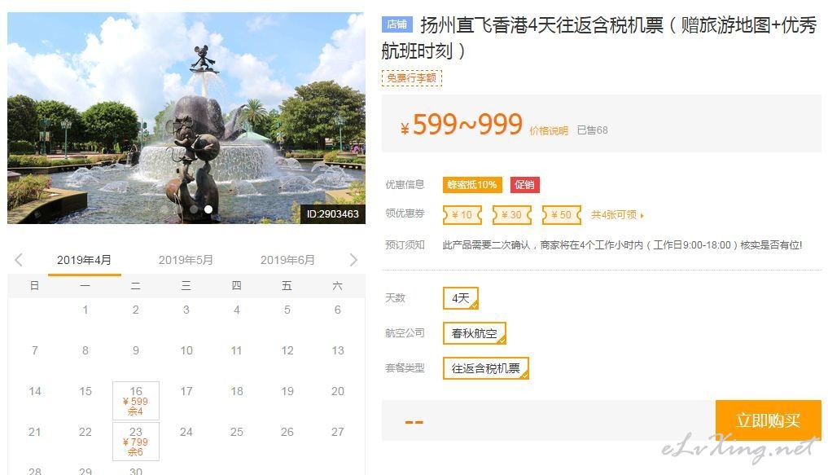This screenshot has height=475, width=828.
Task: Click the red 促销 promotion tag
Action: click(x=524, y=184)
